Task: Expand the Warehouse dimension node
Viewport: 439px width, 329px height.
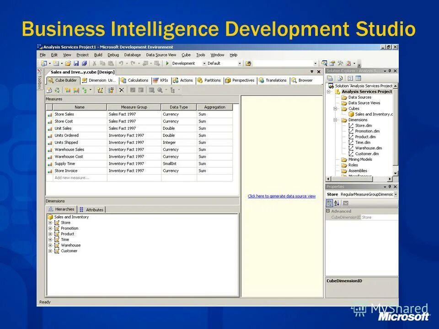Action: click(x=50, y=245)
